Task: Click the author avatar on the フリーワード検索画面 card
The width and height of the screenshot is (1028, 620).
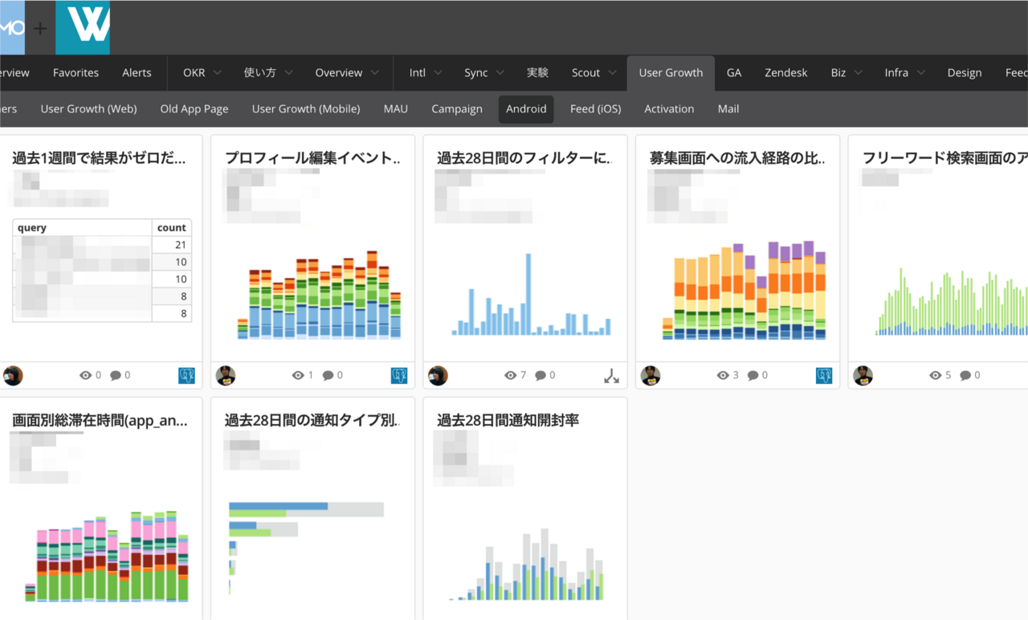Action: tap(863, 375)
